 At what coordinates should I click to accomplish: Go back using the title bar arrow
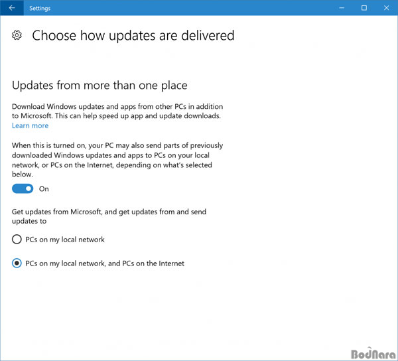(x=12, y=8)
